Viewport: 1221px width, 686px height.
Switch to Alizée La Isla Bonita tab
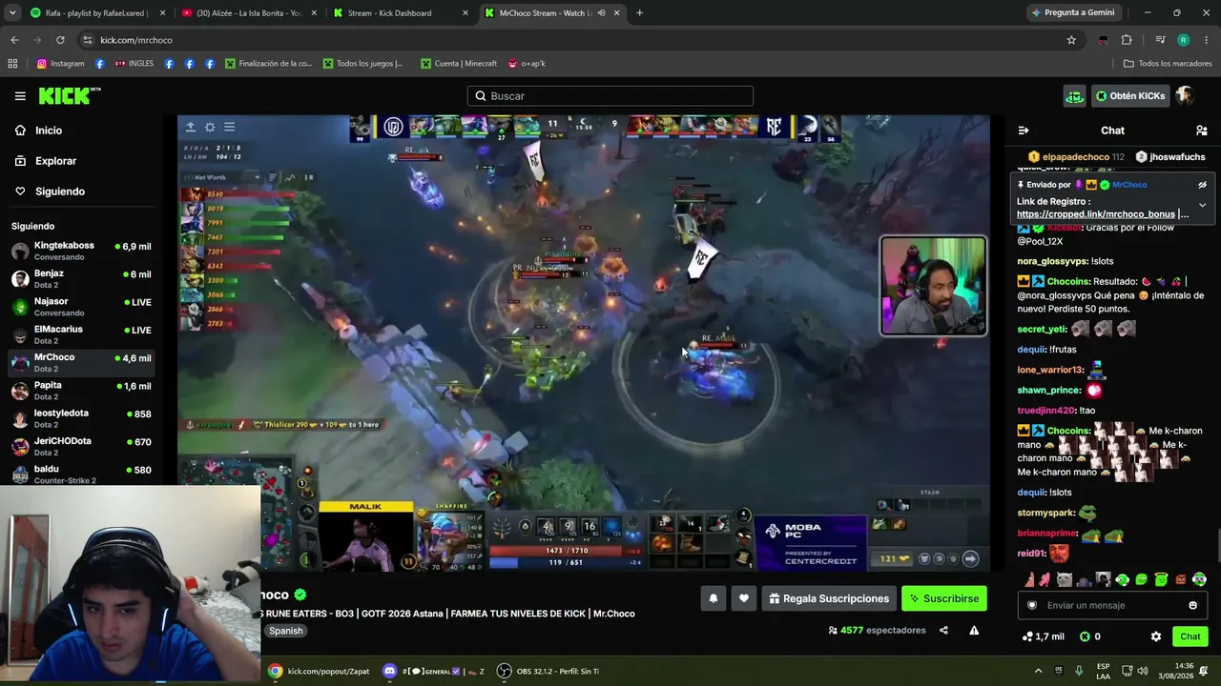point(247,13)
